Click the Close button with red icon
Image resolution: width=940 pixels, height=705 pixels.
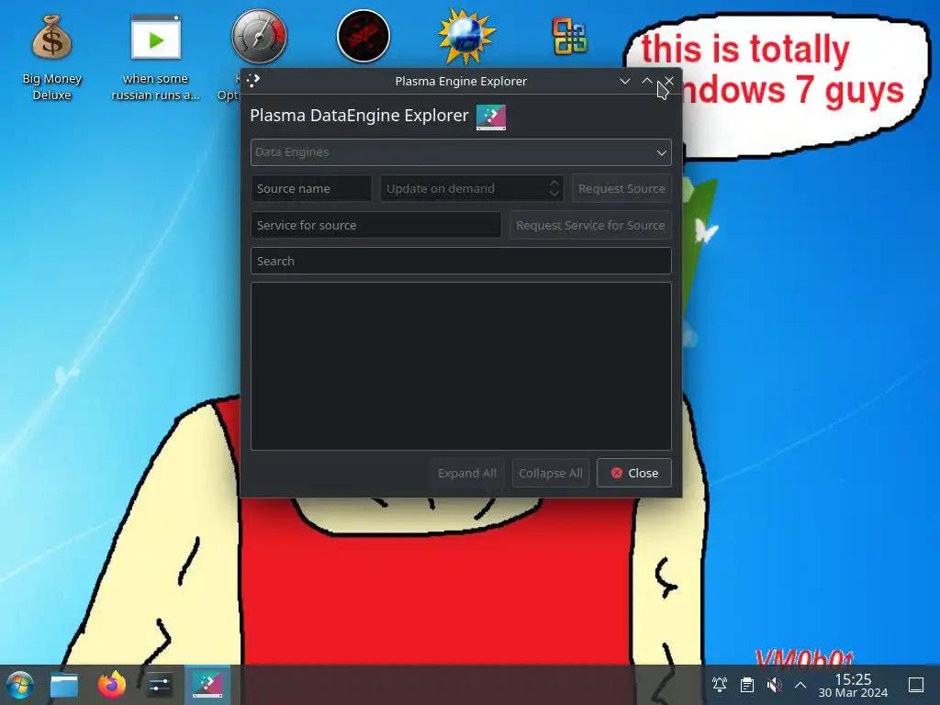(634, 473)
